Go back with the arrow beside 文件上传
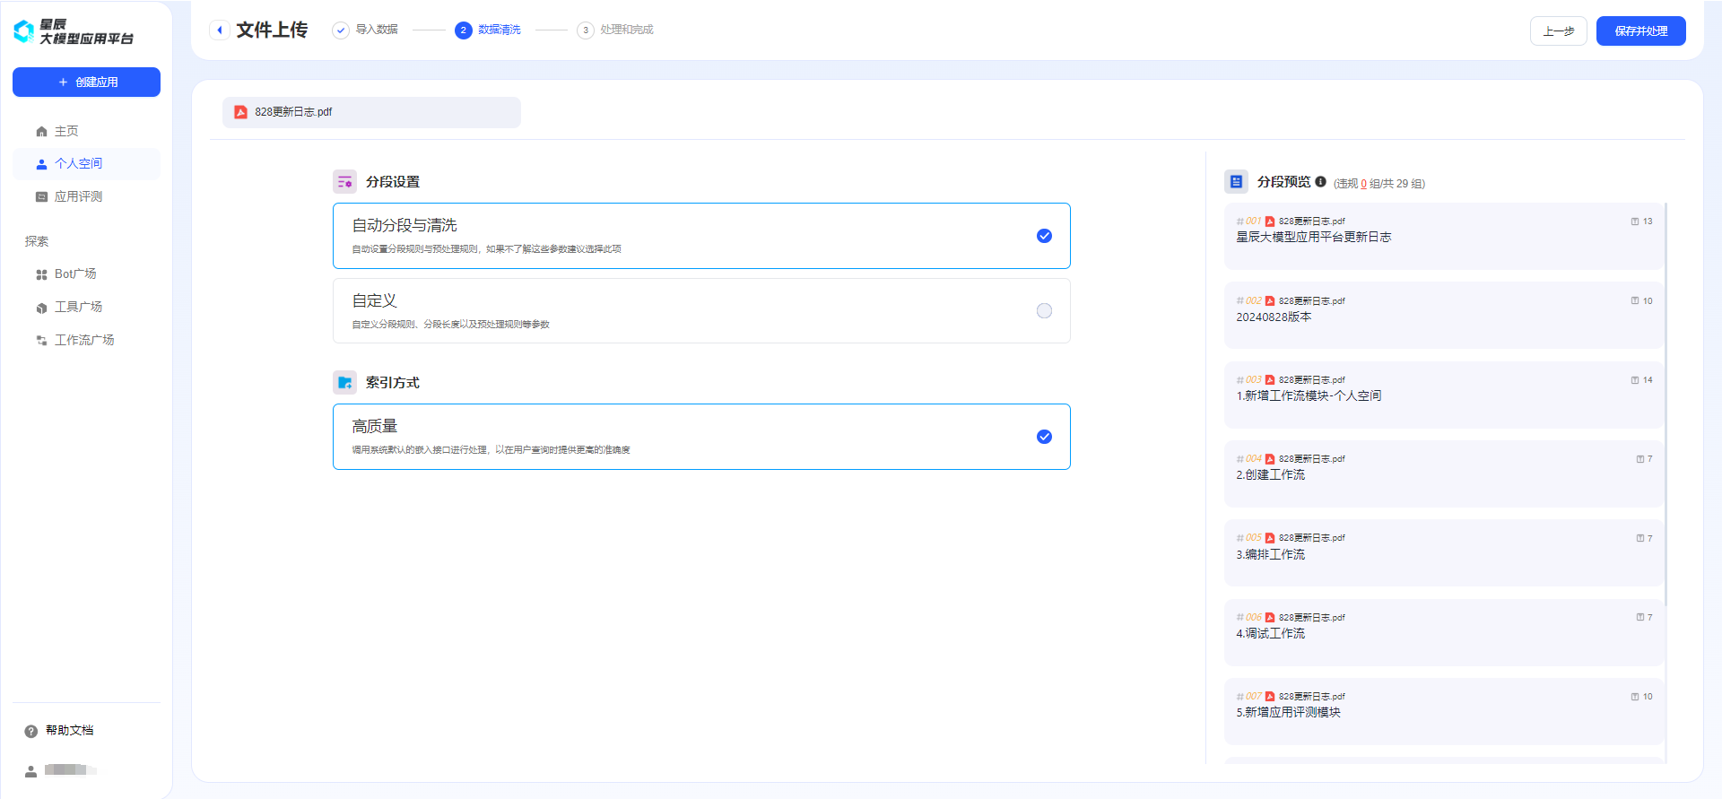 (220, 30)
